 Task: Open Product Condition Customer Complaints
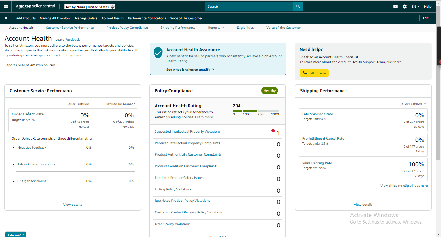186,166
